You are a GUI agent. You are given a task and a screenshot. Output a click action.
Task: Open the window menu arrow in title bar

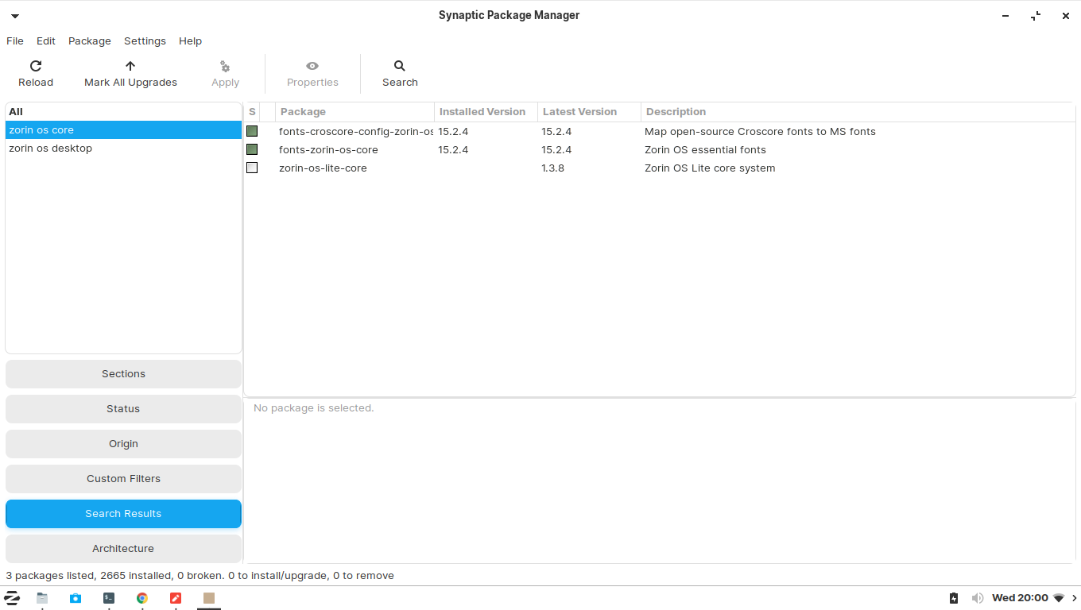tap(15, 16)
